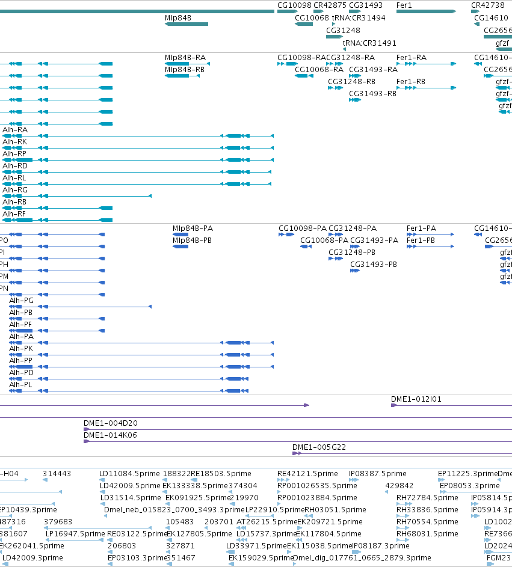Select Alh-PK protein label
512x567 pixels.
(21, 349)
